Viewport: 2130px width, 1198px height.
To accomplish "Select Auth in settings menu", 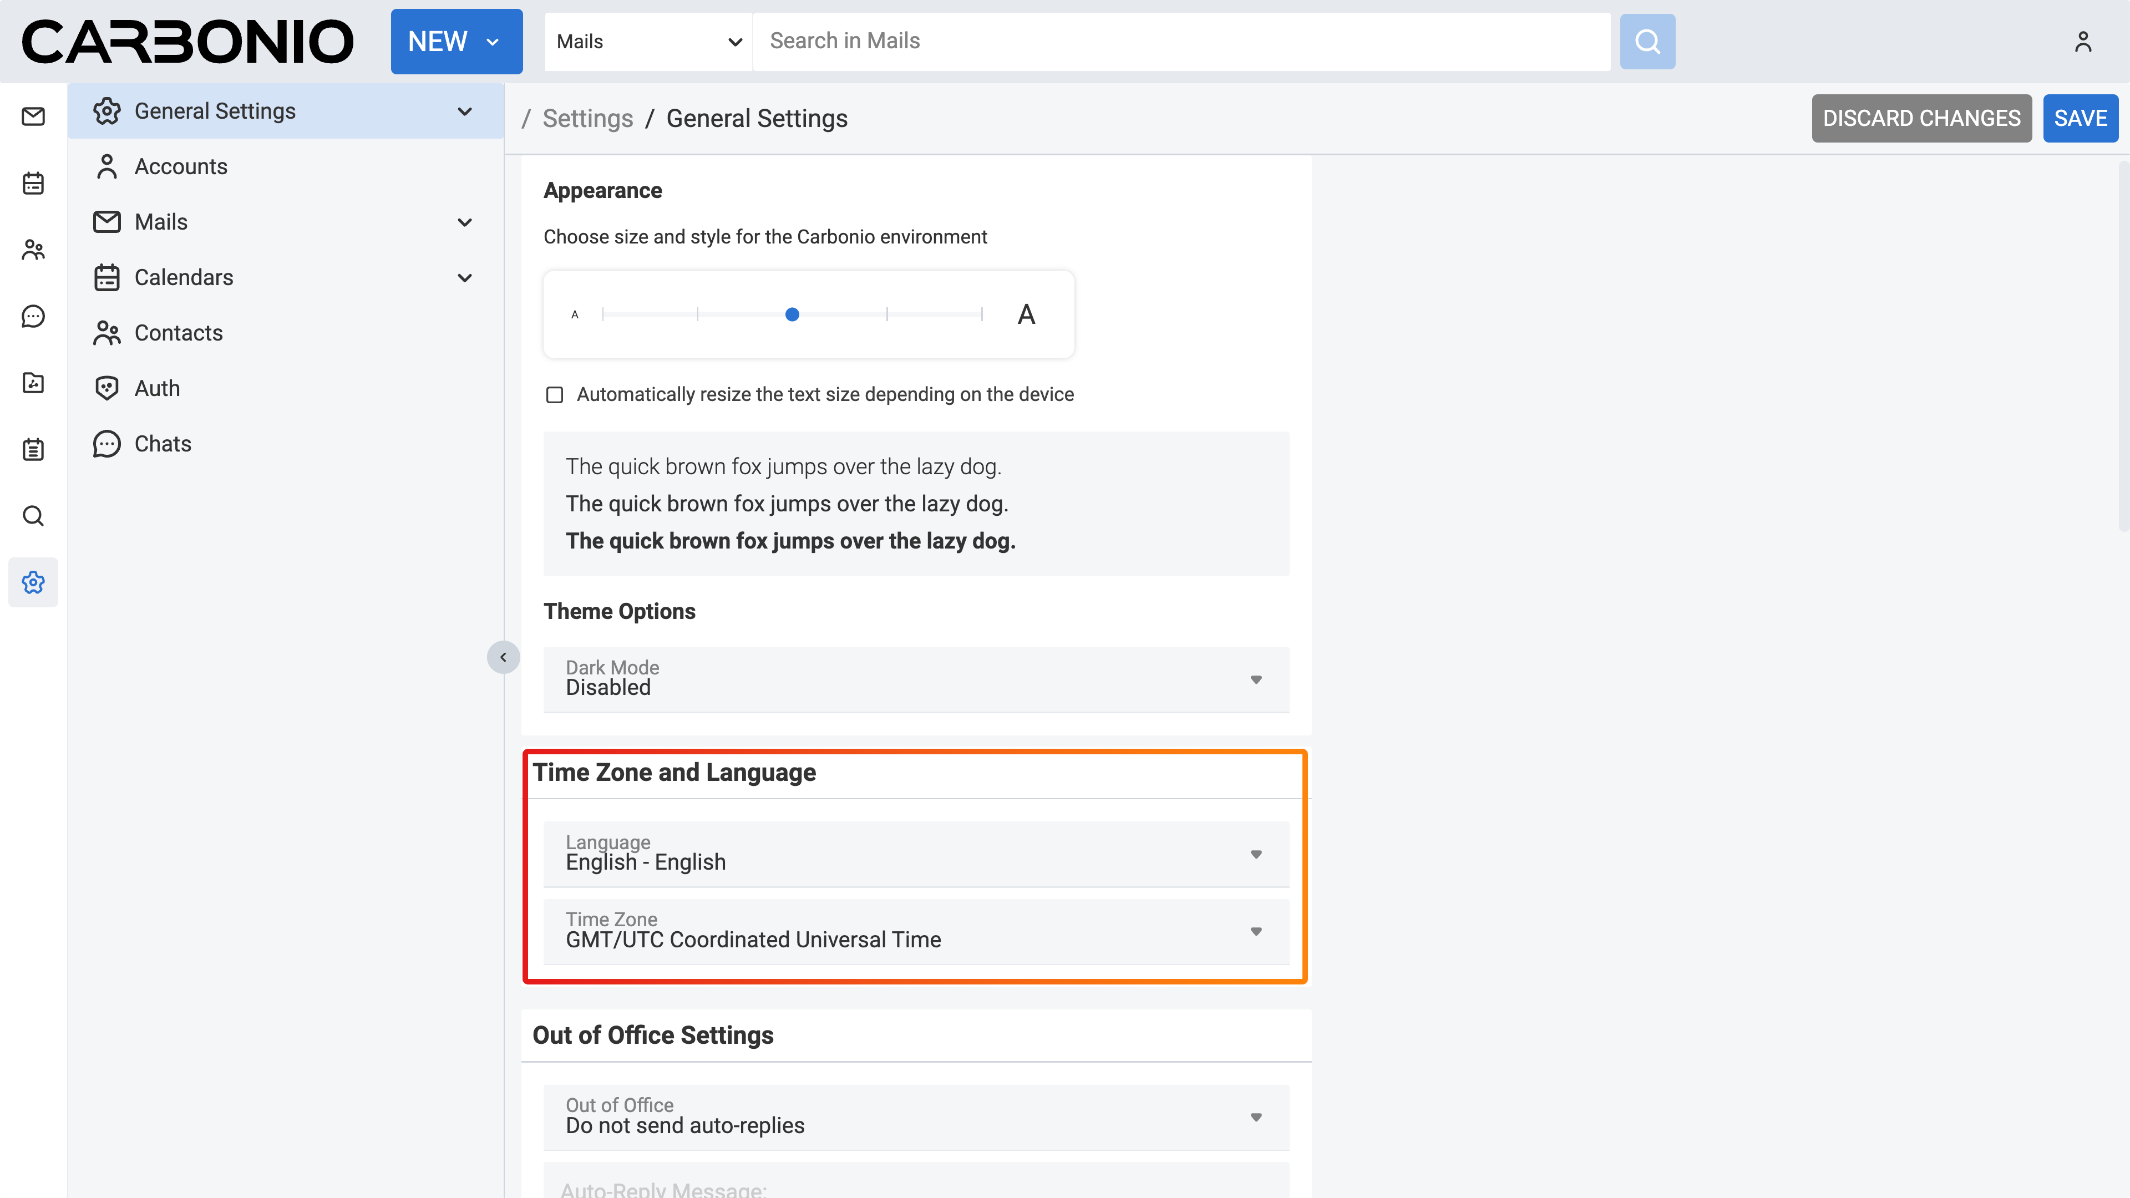I will point(157,389).
